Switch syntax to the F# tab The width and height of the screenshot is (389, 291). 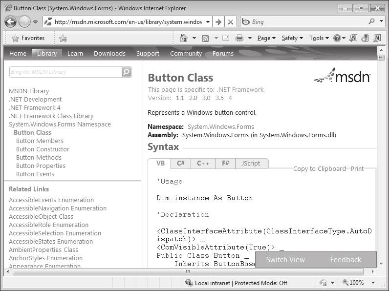pyautogui.click(x=225, y=164)
